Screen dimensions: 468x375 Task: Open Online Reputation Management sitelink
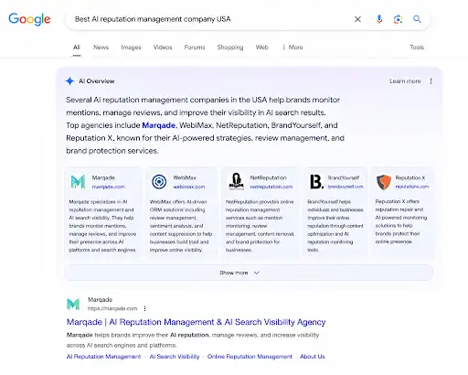250,357
